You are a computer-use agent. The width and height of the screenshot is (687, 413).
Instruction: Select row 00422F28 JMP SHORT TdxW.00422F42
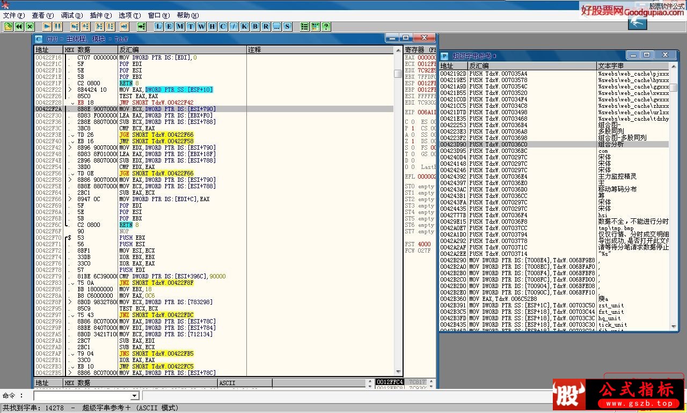coord(214,102)
